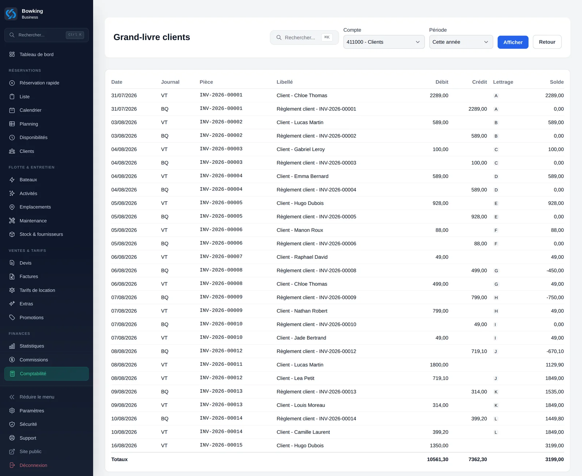Open the Statistiques chart icon
582x476 pixels.
[x=12, y=346]
